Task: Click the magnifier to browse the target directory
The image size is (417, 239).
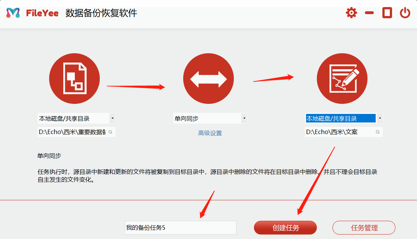Action: pos(378,132)
